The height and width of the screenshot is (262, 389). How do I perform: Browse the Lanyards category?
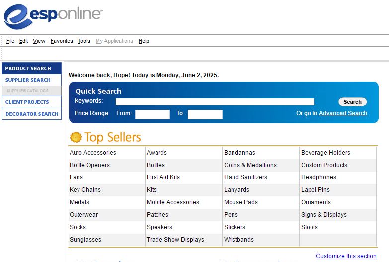pyautogui.click(x=236, y=190)
